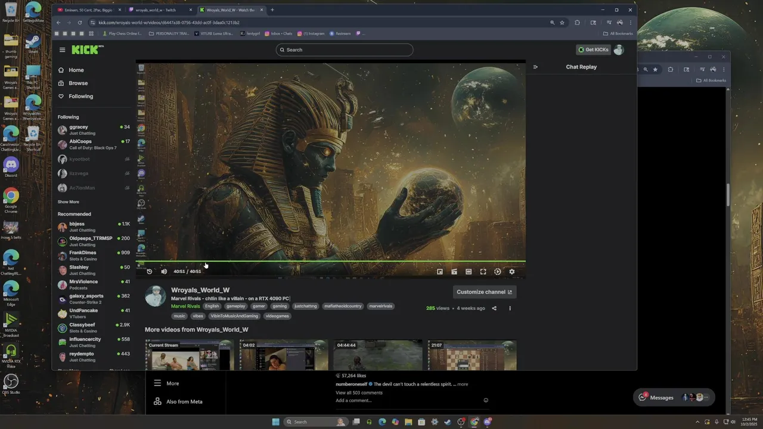Replay the video from the start
The width and height of the screenshot is (763, 429).
tap(150, 272)
